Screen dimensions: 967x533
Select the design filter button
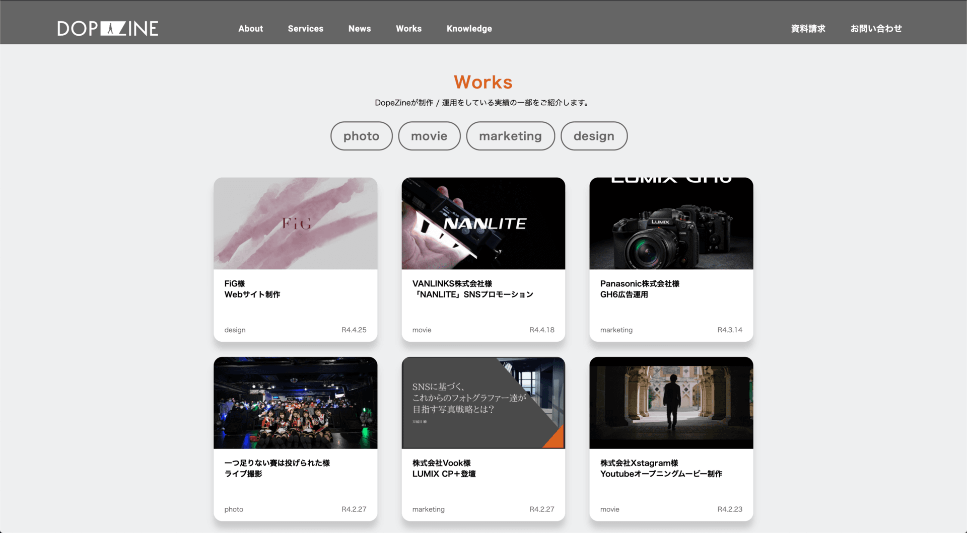[594, 136]
